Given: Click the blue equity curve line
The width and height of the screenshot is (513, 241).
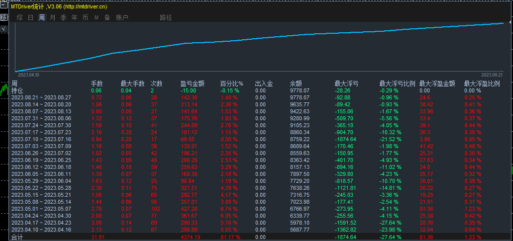Looking at the screenshot, I should coord(258,40).
